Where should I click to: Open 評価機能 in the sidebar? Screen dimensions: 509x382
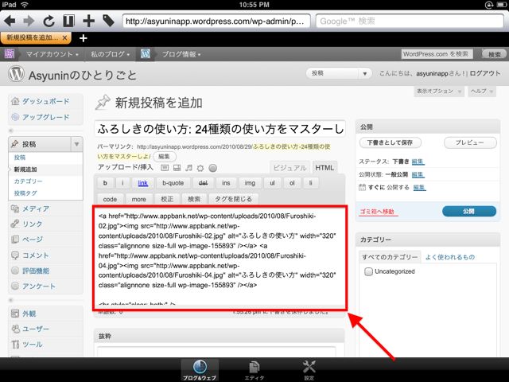36,271
